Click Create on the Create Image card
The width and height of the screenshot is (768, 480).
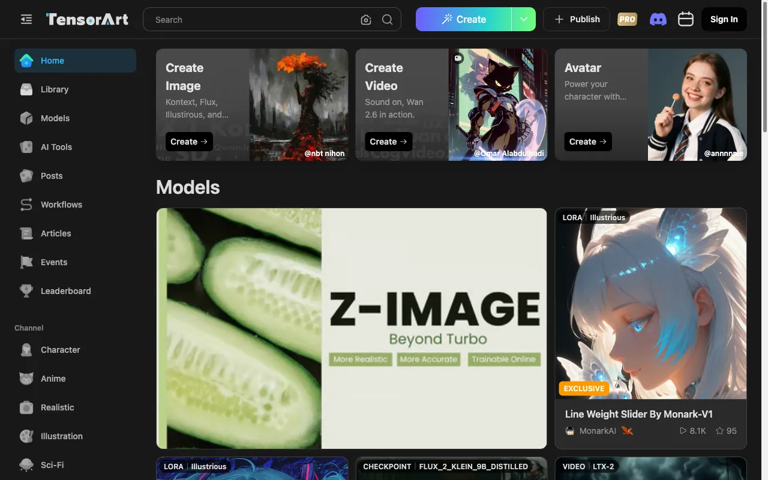[x=189, y=142]
